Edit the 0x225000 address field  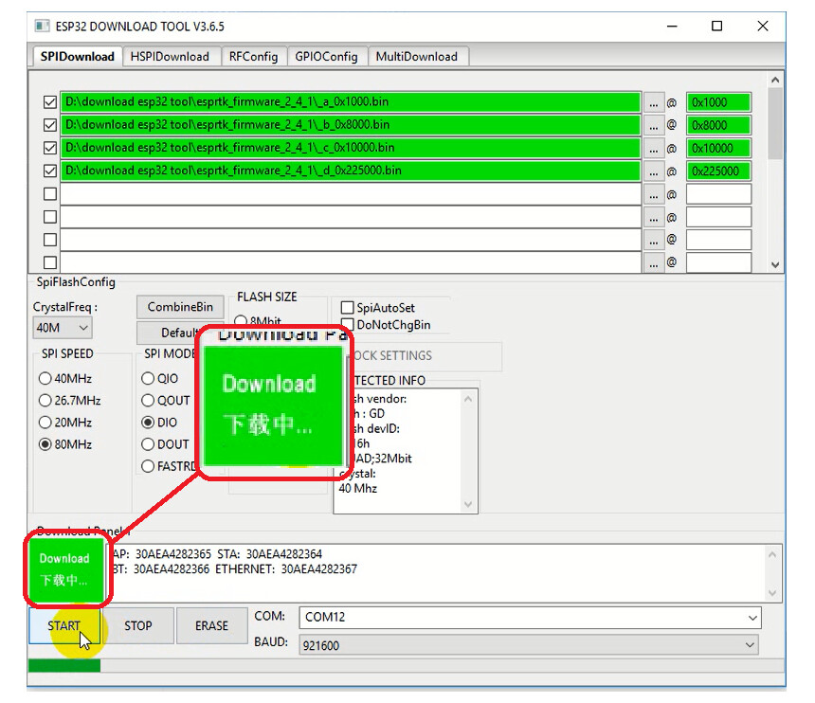point(718,171)
